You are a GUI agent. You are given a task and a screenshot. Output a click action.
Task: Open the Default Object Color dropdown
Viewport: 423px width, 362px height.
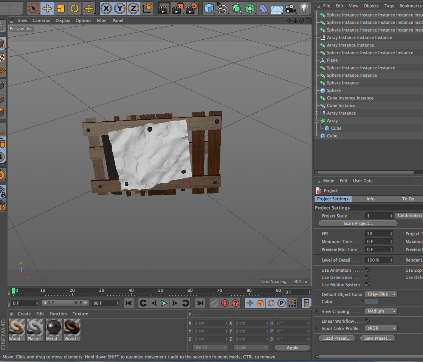coord(381,294)
